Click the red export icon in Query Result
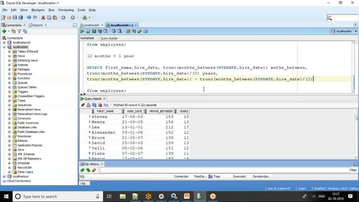 (x=100, y=105)
